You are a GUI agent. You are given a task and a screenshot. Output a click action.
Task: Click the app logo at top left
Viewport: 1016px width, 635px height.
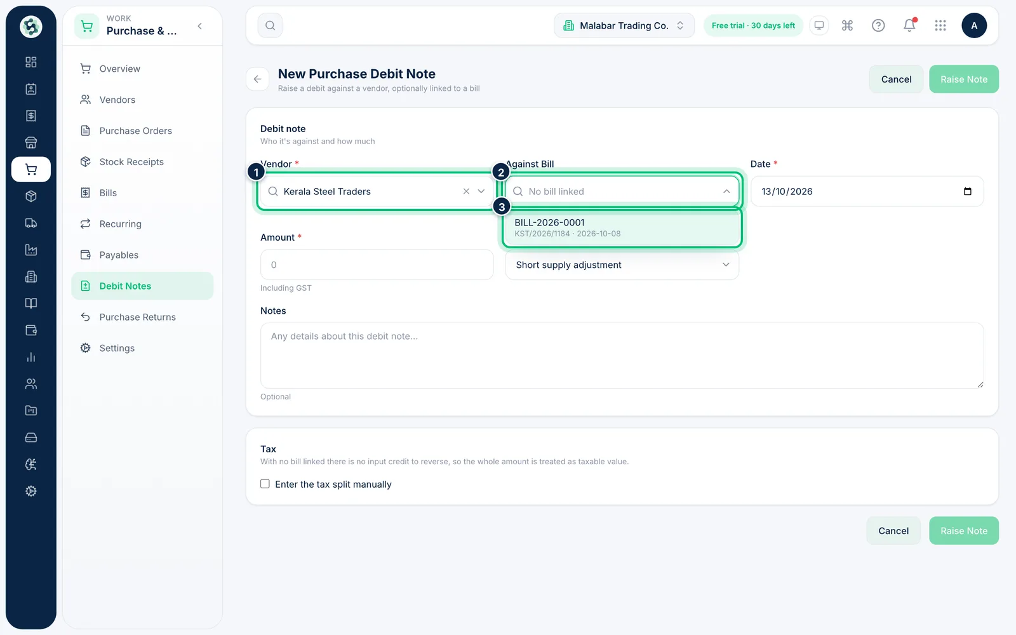(30, 27)
